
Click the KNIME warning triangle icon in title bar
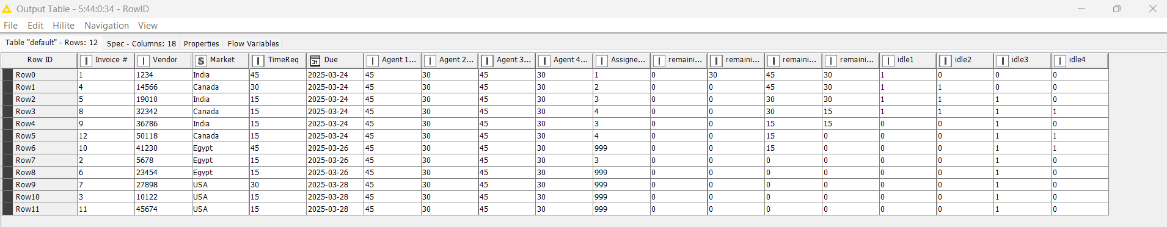[7, 9]
